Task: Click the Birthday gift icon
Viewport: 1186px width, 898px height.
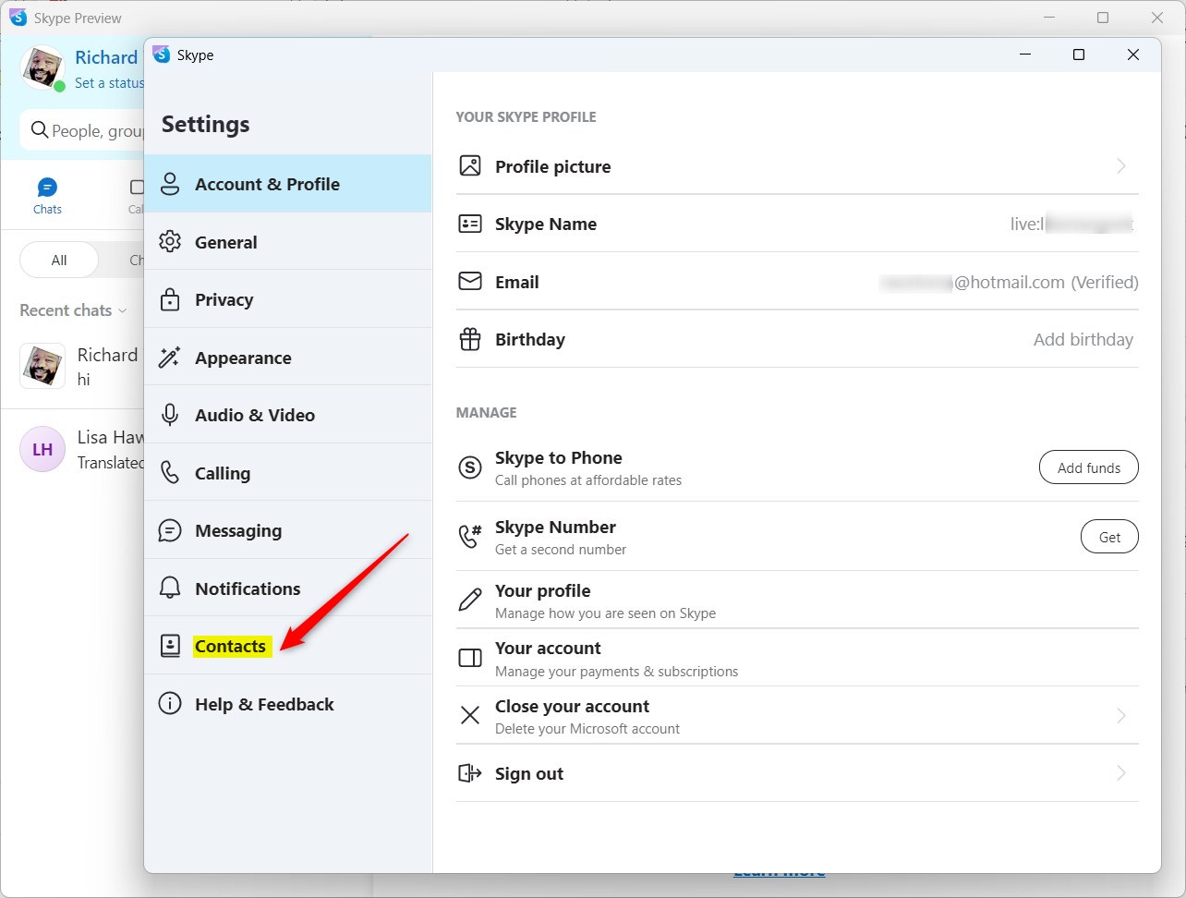Action: click(x=470, y=339)
